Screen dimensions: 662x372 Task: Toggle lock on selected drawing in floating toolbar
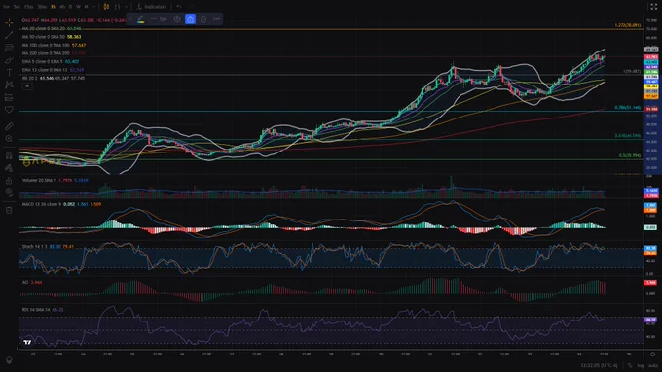[191, 19]
